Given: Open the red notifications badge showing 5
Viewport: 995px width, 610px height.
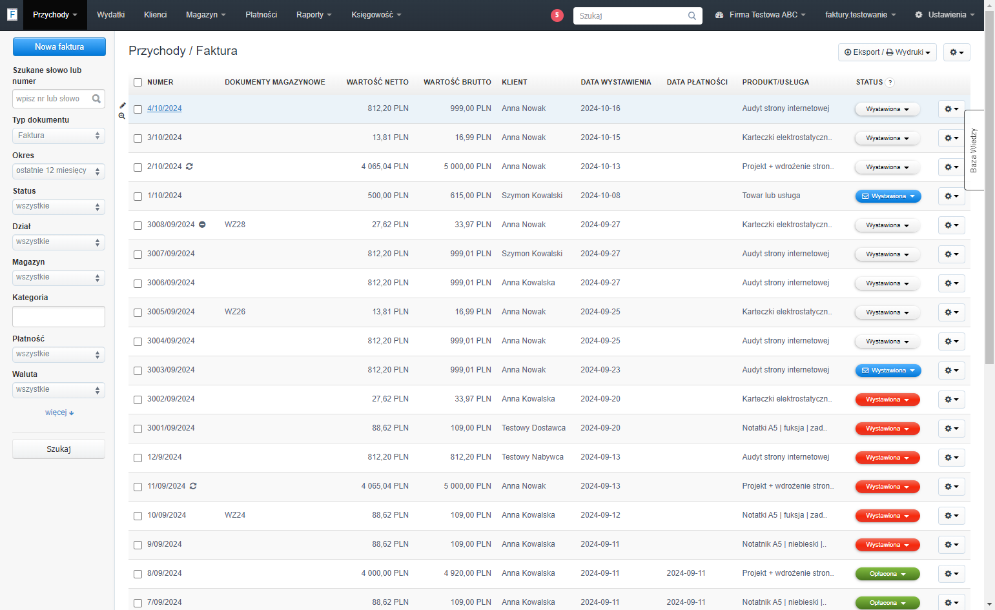Looking at the screenshot, I should point(557,15).
